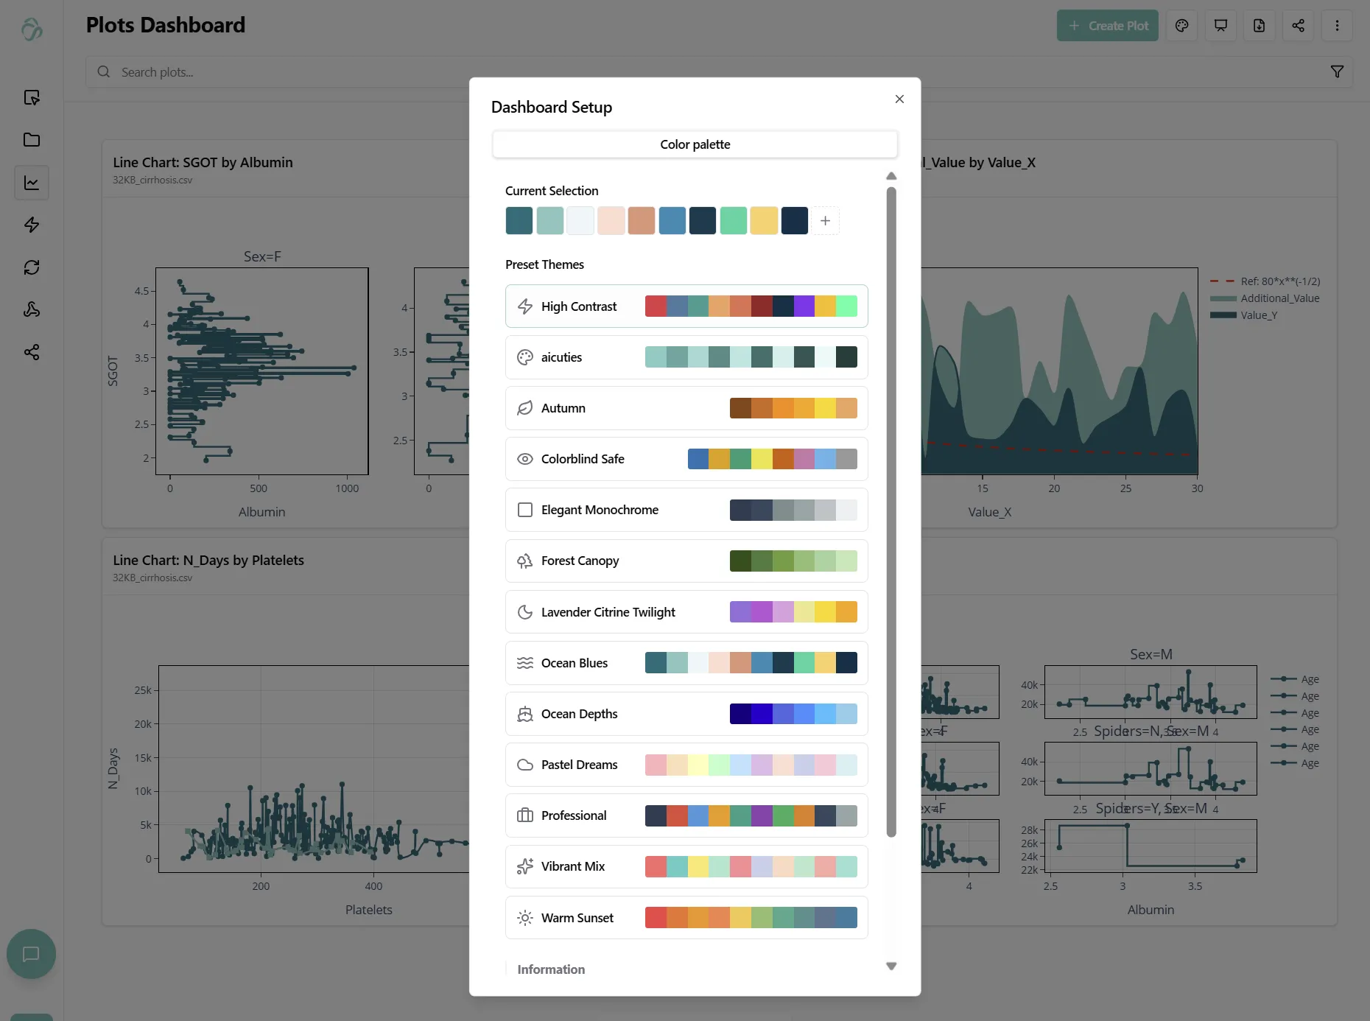This screenshot has width=1370, height=1021.
Task: Select the Ocean Depths preset theme
Action: click(x=686, y=713)
